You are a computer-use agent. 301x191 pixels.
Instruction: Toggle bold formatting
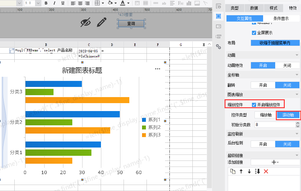pos(46,3)
